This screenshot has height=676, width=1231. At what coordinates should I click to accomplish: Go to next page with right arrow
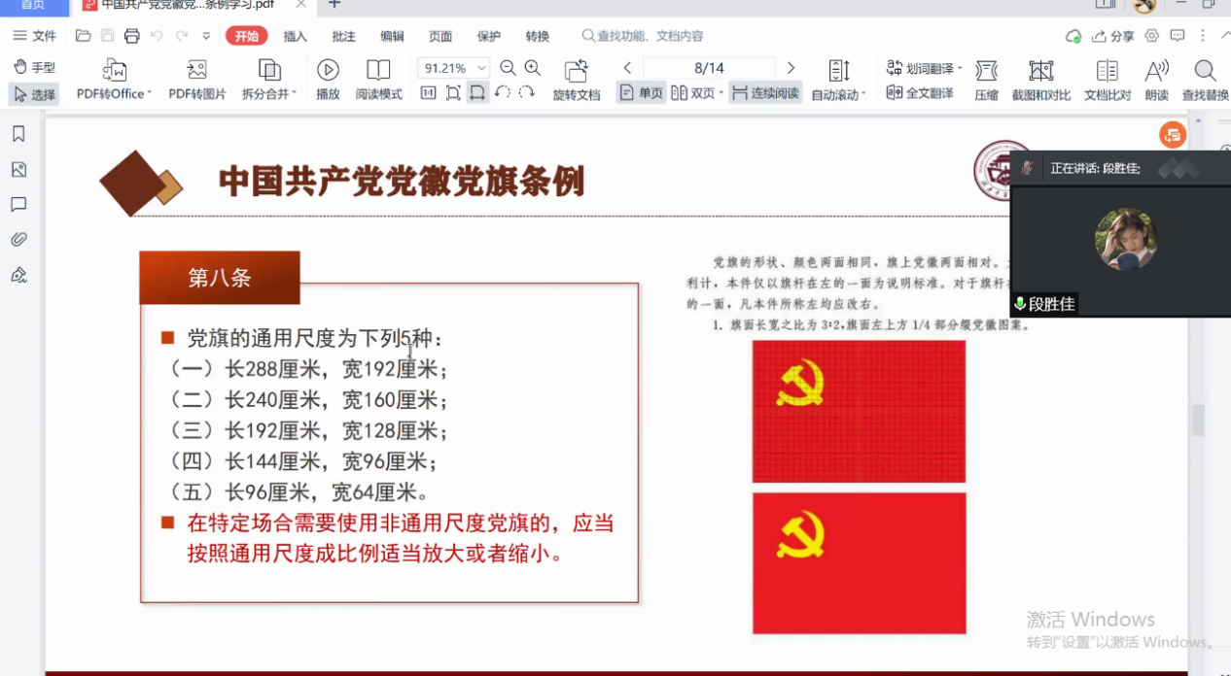tap(791, 68)
